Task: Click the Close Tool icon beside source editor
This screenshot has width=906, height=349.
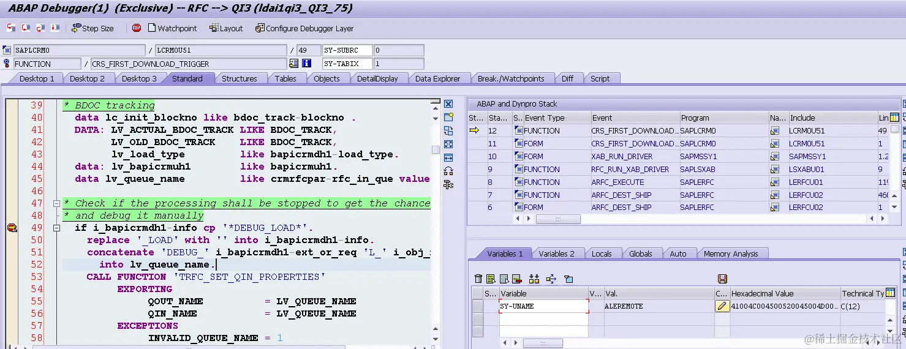Action: (x=448, y=104)
